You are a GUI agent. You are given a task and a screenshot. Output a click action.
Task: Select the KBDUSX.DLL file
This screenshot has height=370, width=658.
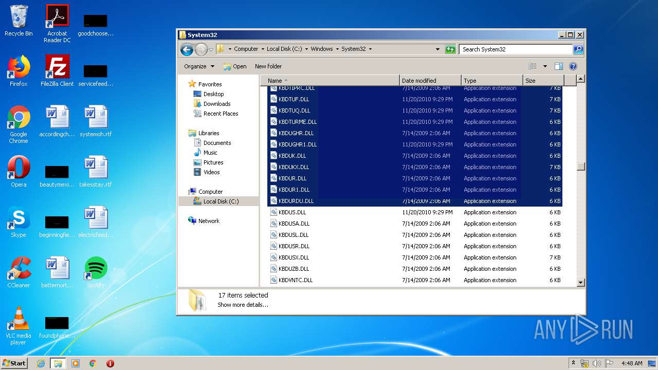[x=294, y=257]
